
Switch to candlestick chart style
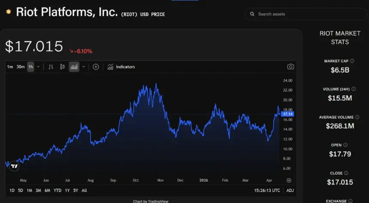pos(63,67)
